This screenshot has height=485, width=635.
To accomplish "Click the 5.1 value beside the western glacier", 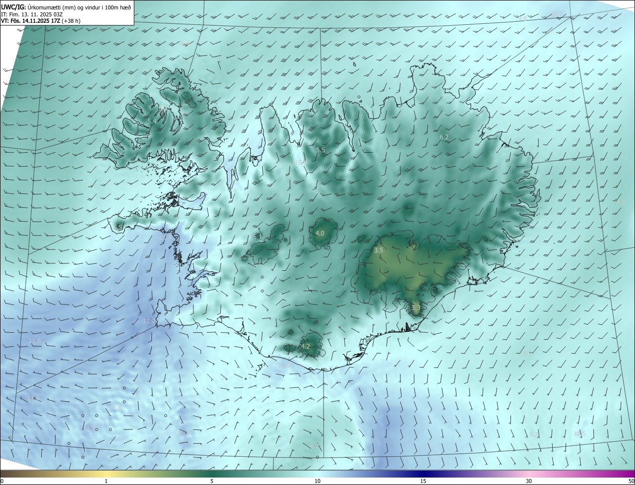I will [x=257, y=237].
